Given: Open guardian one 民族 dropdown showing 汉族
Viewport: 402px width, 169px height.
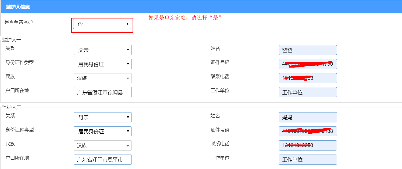Looking at the screenshot, I should click(x=102, y=78).
